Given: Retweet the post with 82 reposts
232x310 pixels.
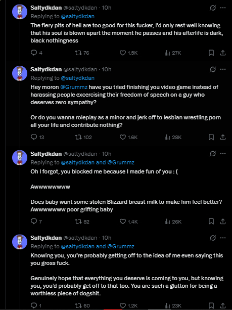Looking at the screenshot, I should (x=78, y=222).
